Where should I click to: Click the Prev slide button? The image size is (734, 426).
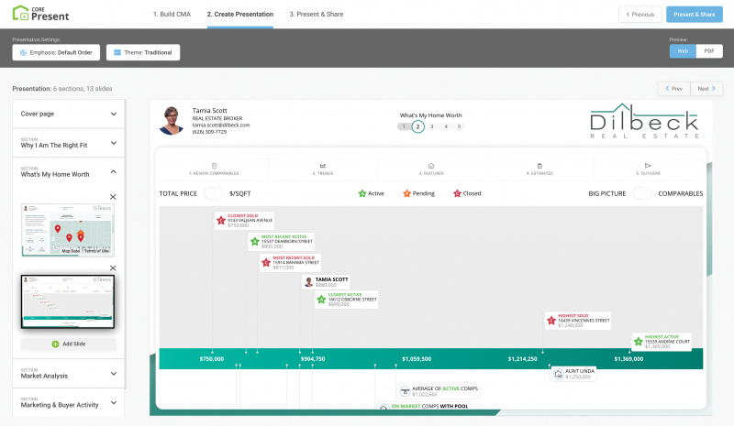pyautogui.click(x=674, y=88)
